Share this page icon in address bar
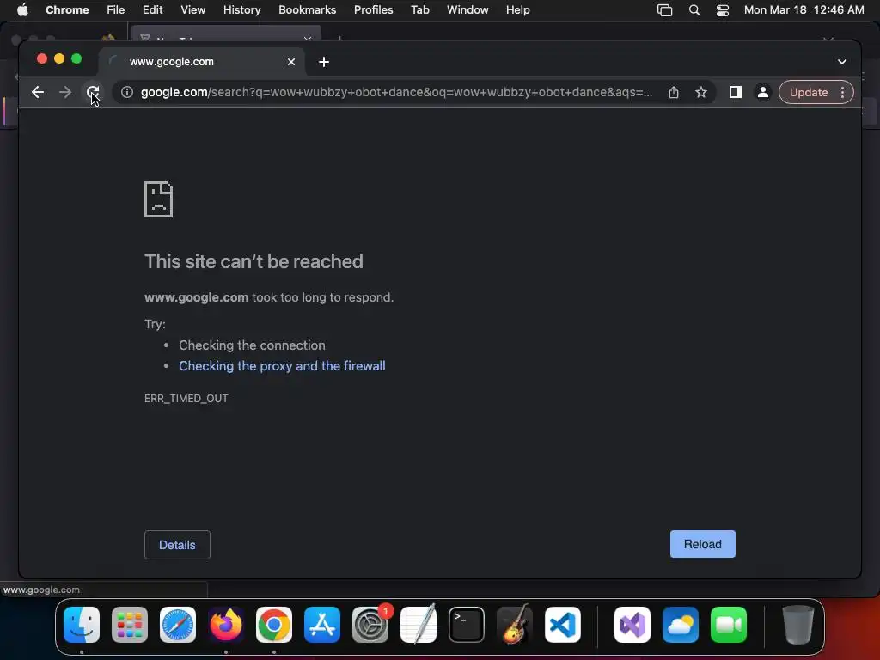This screenshot has width=880, height=660. [674, 92]
